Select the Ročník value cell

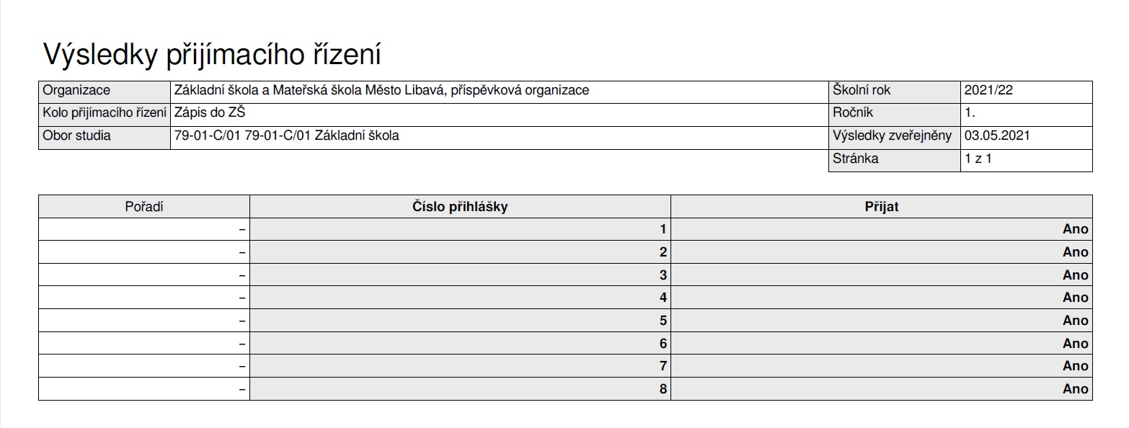tap(1026, 115)
